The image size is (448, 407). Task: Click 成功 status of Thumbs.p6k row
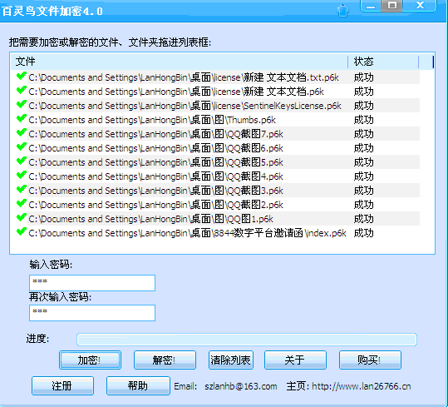[x=364, y=120]
